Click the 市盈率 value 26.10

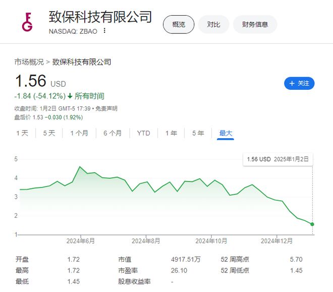point(179,270)
